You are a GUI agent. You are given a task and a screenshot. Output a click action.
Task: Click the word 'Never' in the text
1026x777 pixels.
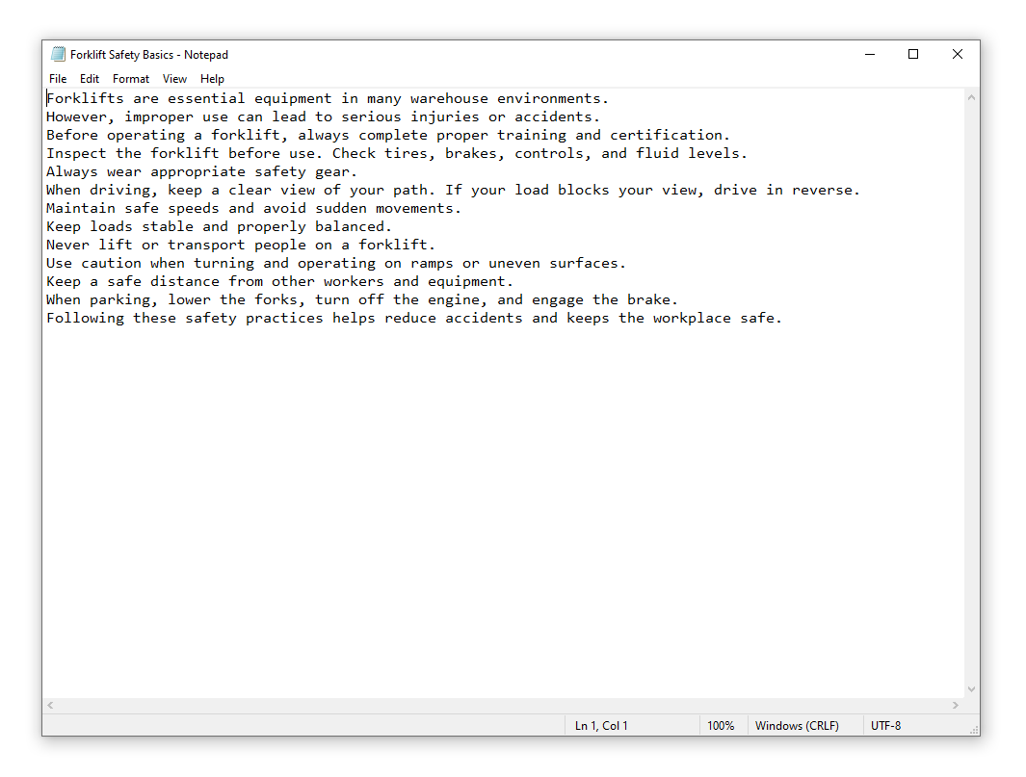67,246
